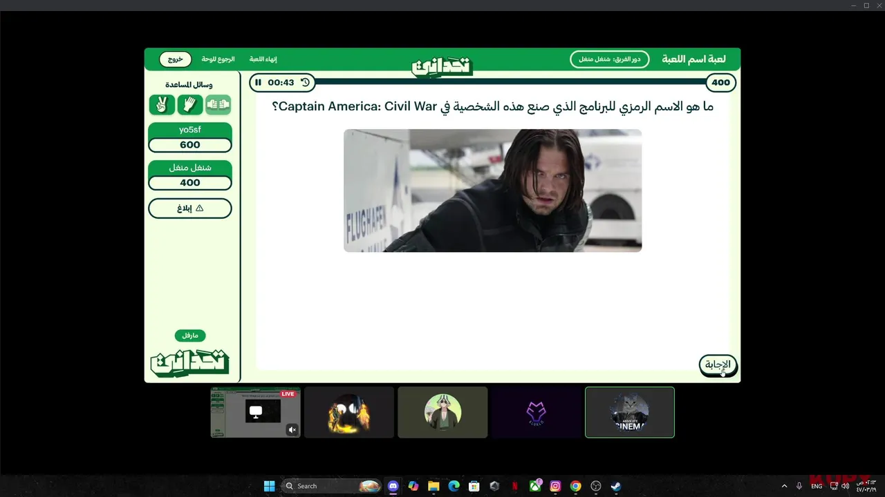The width and height of the screenshot is (885, 497).
Task: Select the participant tile with the straw-hat avatar
Action: click(442, 412)
